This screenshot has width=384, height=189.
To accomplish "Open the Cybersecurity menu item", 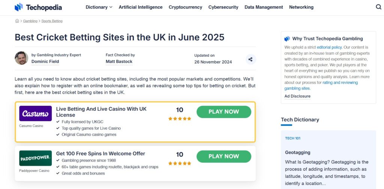I will (223, 7).
